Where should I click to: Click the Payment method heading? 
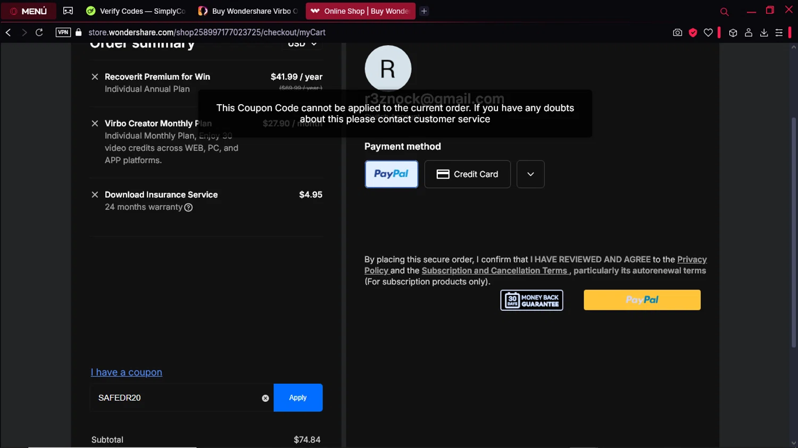[x=403, y=146]
